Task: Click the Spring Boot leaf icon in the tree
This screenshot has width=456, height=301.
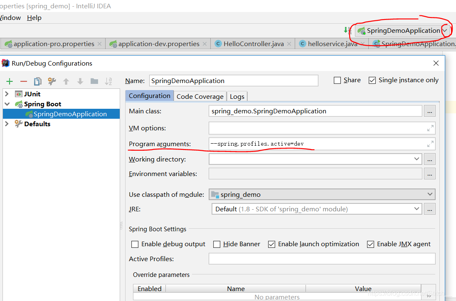Action: [x=19, y=104]
